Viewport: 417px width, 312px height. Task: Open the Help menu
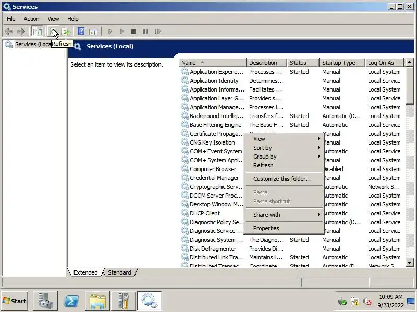72,19
